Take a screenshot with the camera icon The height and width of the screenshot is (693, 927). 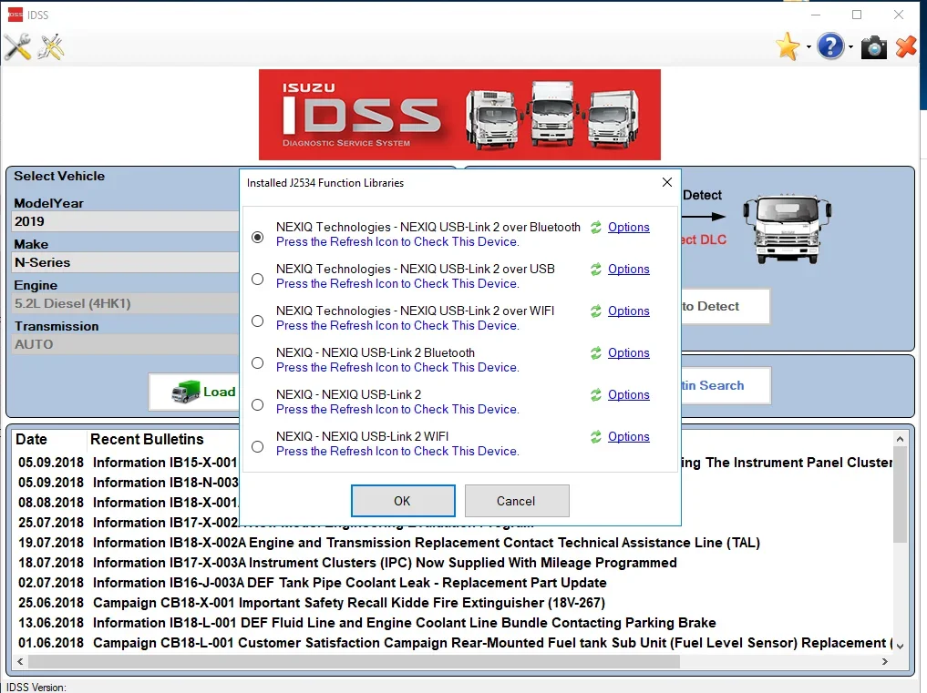click(x=874, y=47)
